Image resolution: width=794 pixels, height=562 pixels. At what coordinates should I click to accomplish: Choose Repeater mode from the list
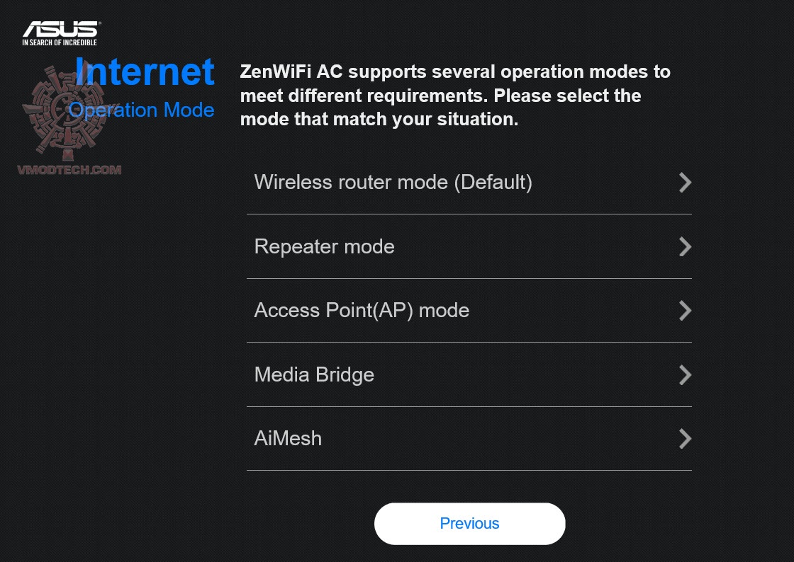[x=324, y=246]
